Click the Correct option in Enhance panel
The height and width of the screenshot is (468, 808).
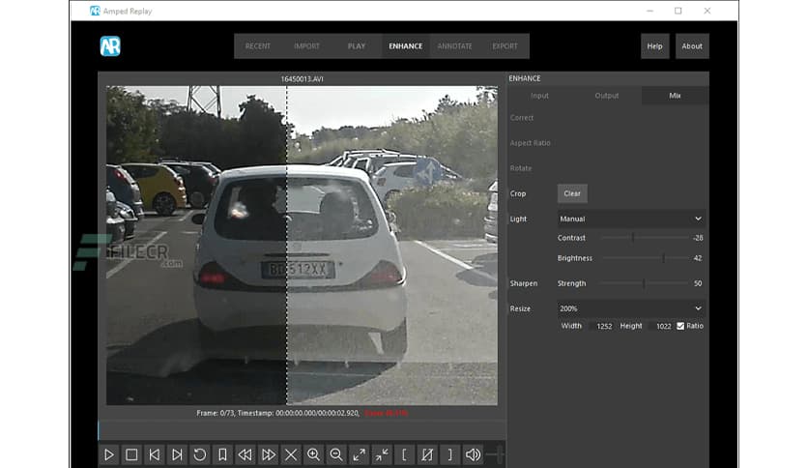click(522, 118)
